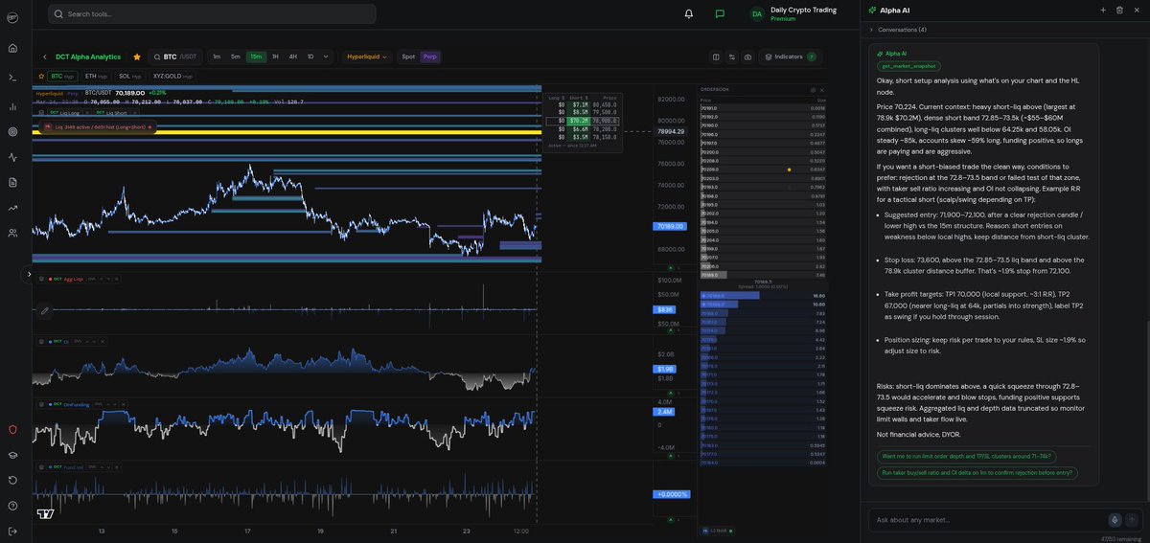Image resolution: width=1150 pixels, height=543 pixels.
Task: Open chart settings sliders icon
Action: pos(732,57)
